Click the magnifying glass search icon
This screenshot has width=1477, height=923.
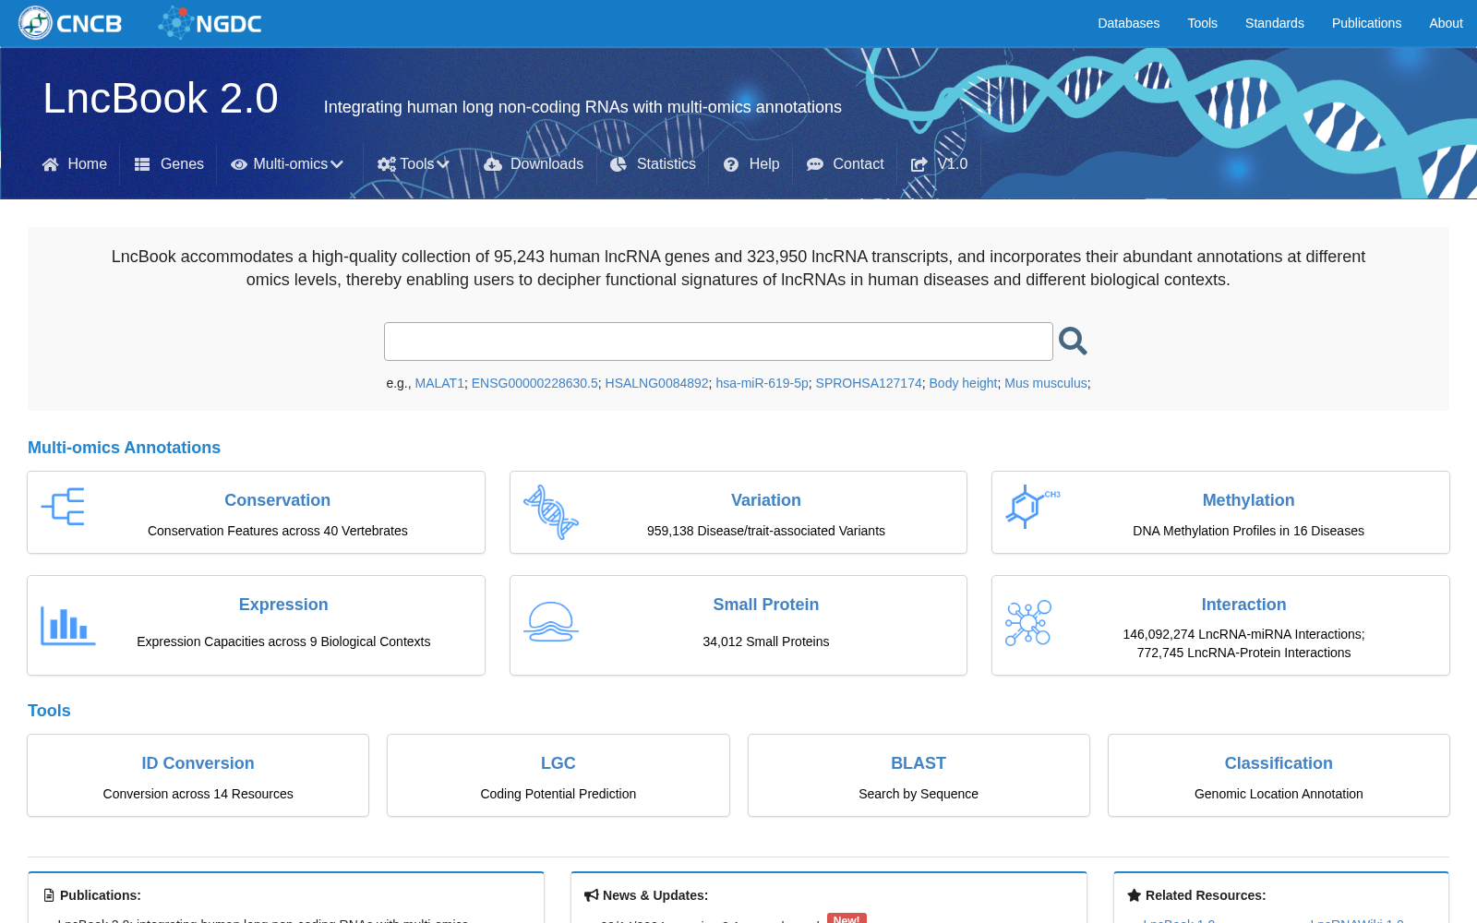point(1073,342)
